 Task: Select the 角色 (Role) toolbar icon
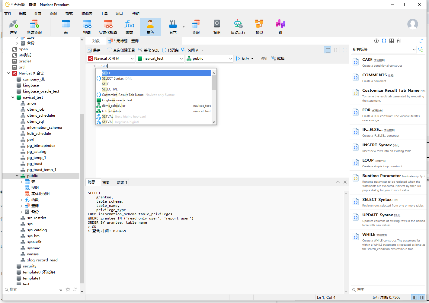(x=150, y=27)
